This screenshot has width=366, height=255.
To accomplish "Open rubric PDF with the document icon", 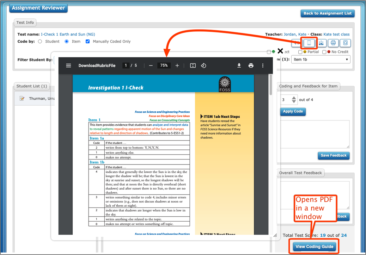I will [x=309, y=43].
